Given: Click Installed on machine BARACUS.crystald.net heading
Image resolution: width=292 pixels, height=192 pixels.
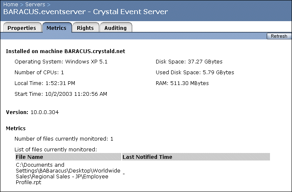Looking at the screenshot, I should [65, 51].
